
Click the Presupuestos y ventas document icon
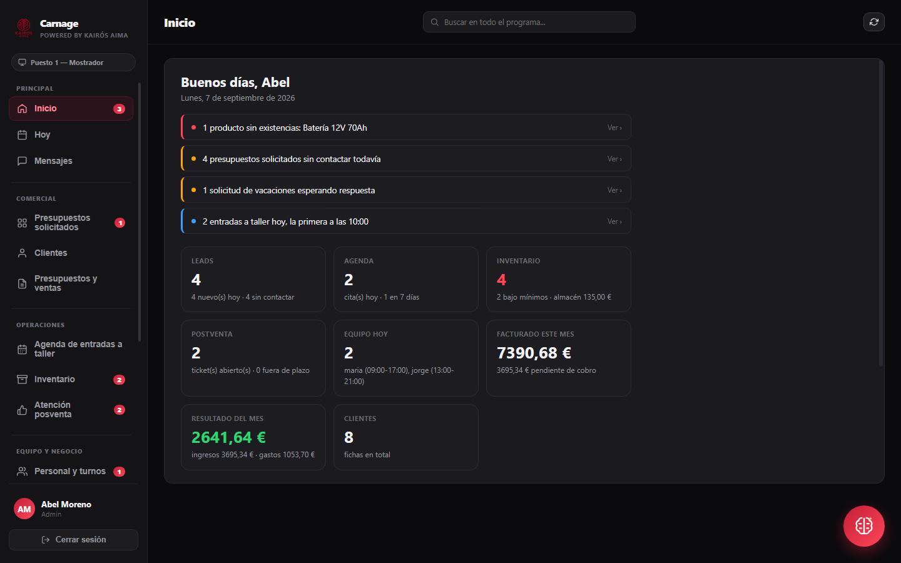[23, 283]
